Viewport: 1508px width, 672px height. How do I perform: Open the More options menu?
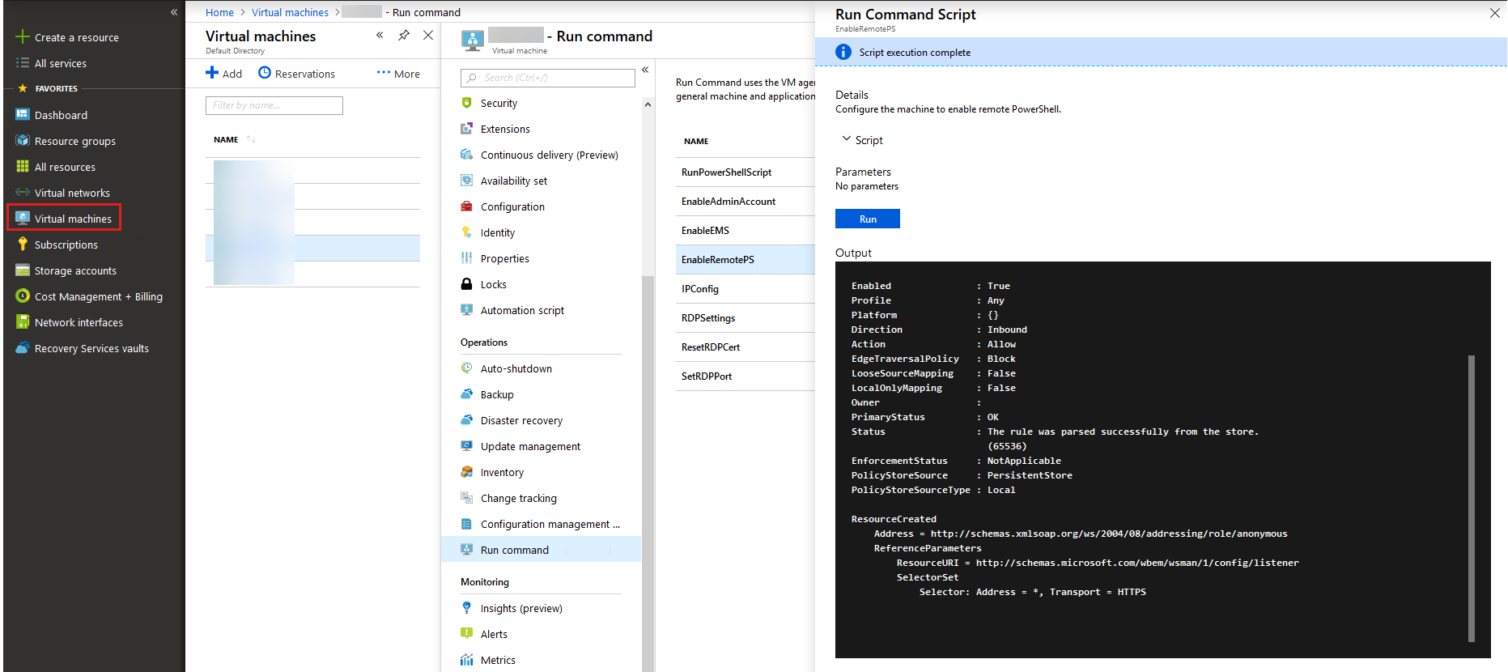pyautogui.click(x=398, y=74)
